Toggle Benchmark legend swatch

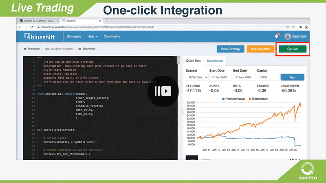[x=250, y=99]
